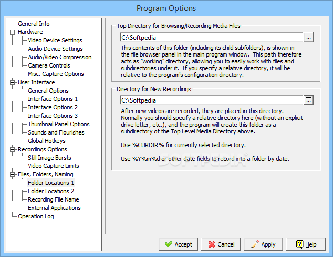Collapse the Recordings Options tree node
Screen dimensions: 333x257
[13, 150]
